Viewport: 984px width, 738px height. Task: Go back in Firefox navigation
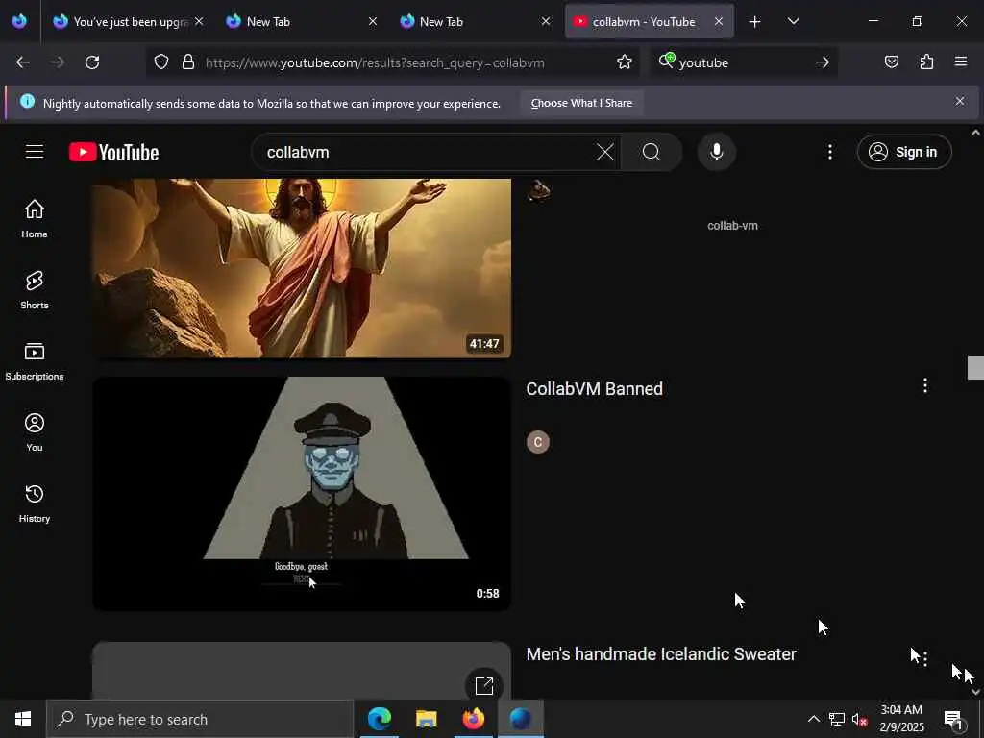(23, 62)
